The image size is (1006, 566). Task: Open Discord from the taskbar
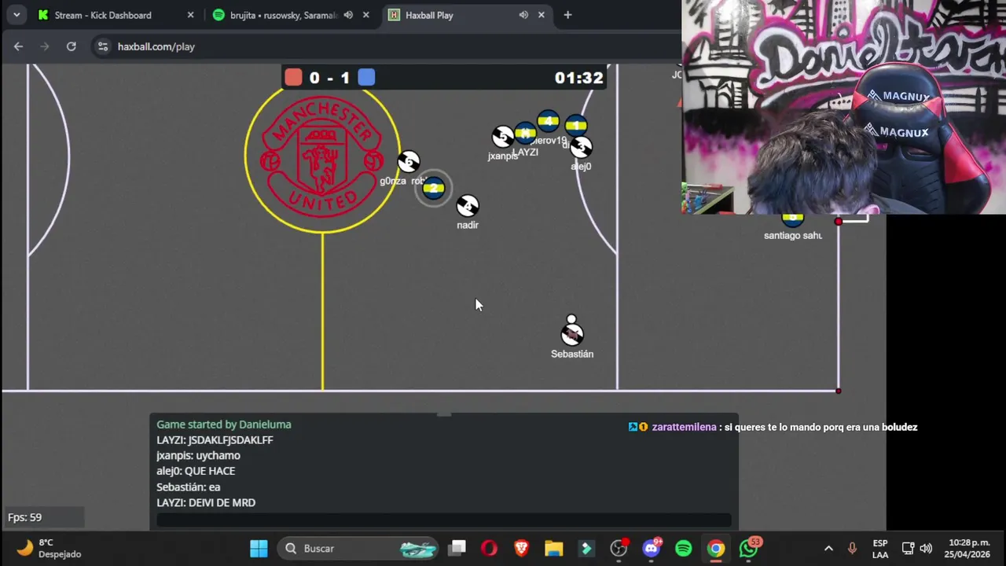coord(652,549)
